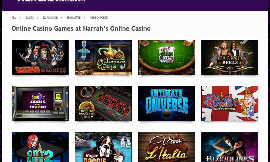The height and width of the screenshot is (162, 270).
Task: Select the Jacks or Higher video poker
Action: [40, 104]
